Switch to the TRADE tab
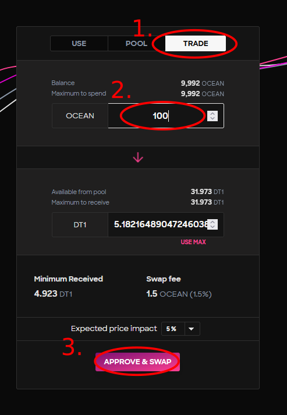 click(x=196, y=43)
